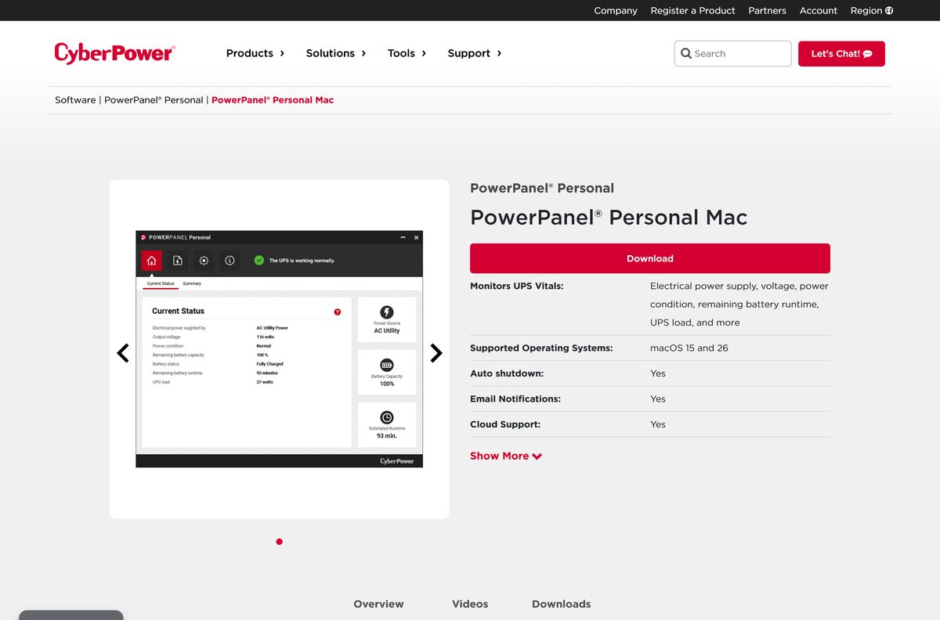Open the Region selector
The image size is (940, 620).
(872, 10)
